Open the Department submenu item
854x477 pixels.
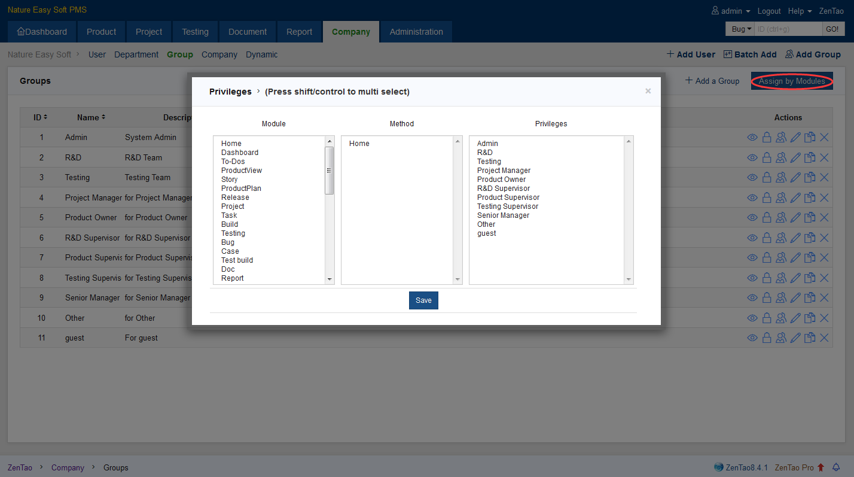(x=136, y=54)
